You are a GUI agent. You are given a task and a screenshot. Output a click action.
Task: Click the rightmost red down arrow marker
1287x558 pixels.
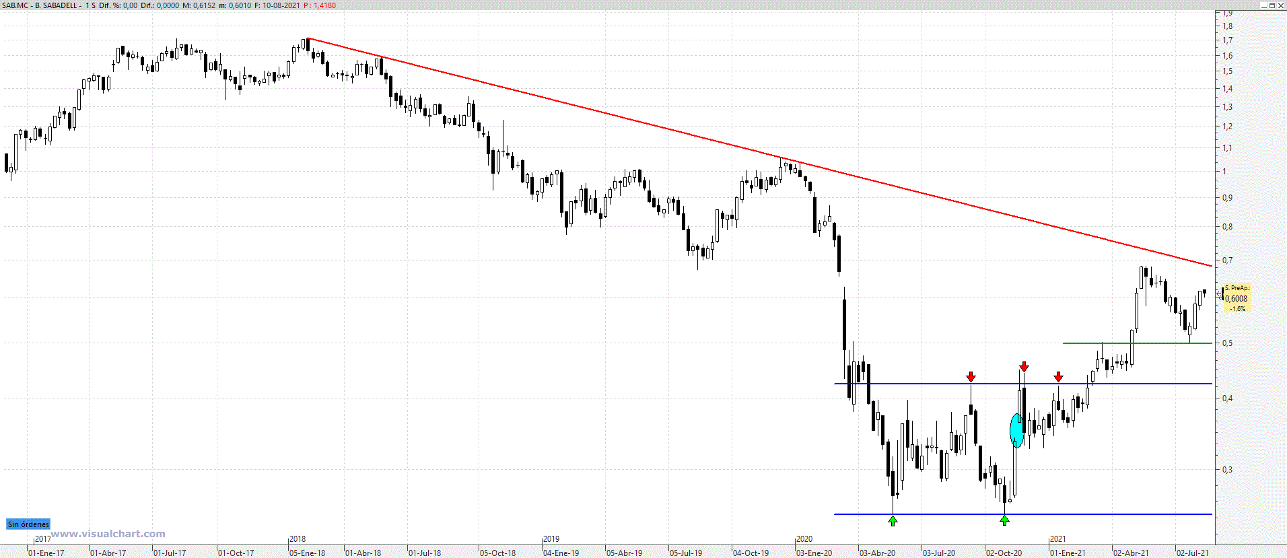1058,377
